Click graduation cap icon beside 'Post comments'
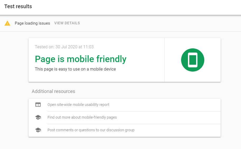241x149 pixels. 38,130
